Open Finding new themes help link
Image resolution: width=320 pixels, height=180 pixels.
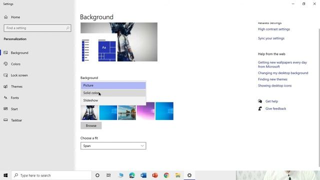pyautogui.click(x=272, y=79)
